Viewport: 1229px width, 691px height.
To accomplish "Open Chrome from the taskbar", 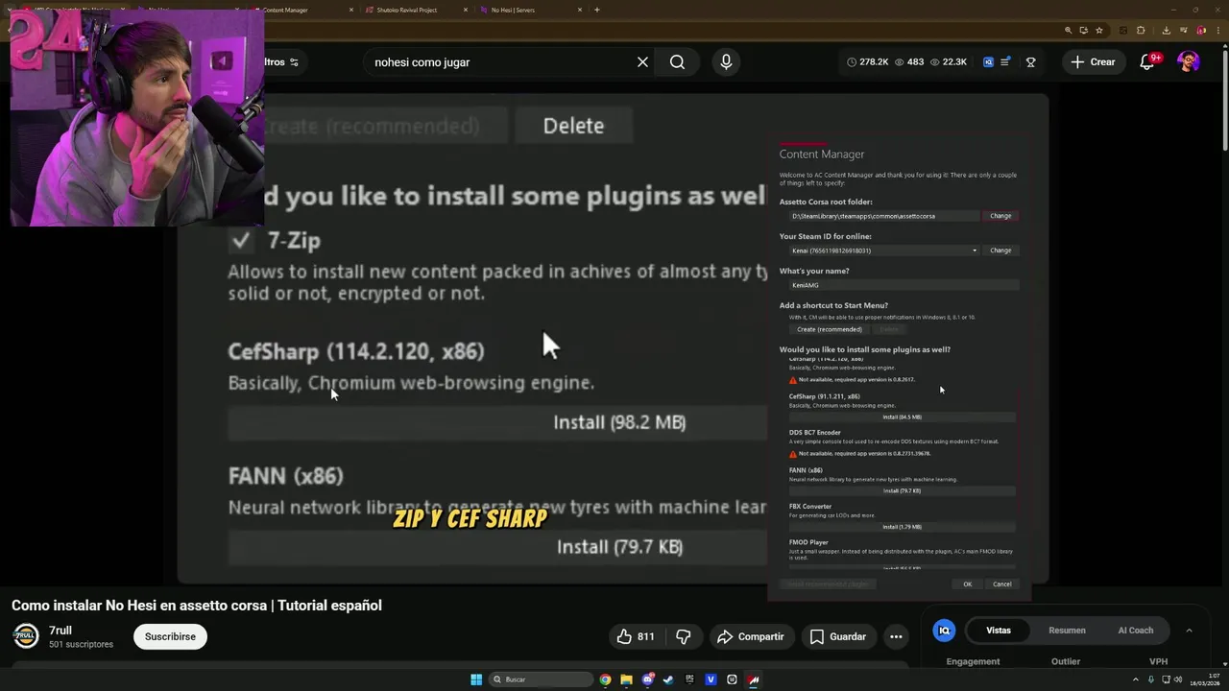I will point(605,679).
